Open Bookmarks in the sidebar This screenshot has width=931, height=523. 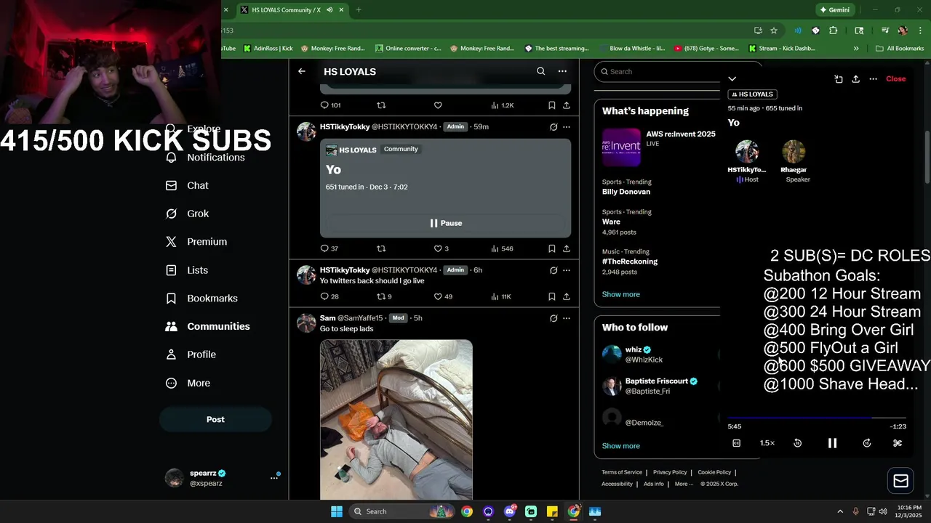pos(202,298)
